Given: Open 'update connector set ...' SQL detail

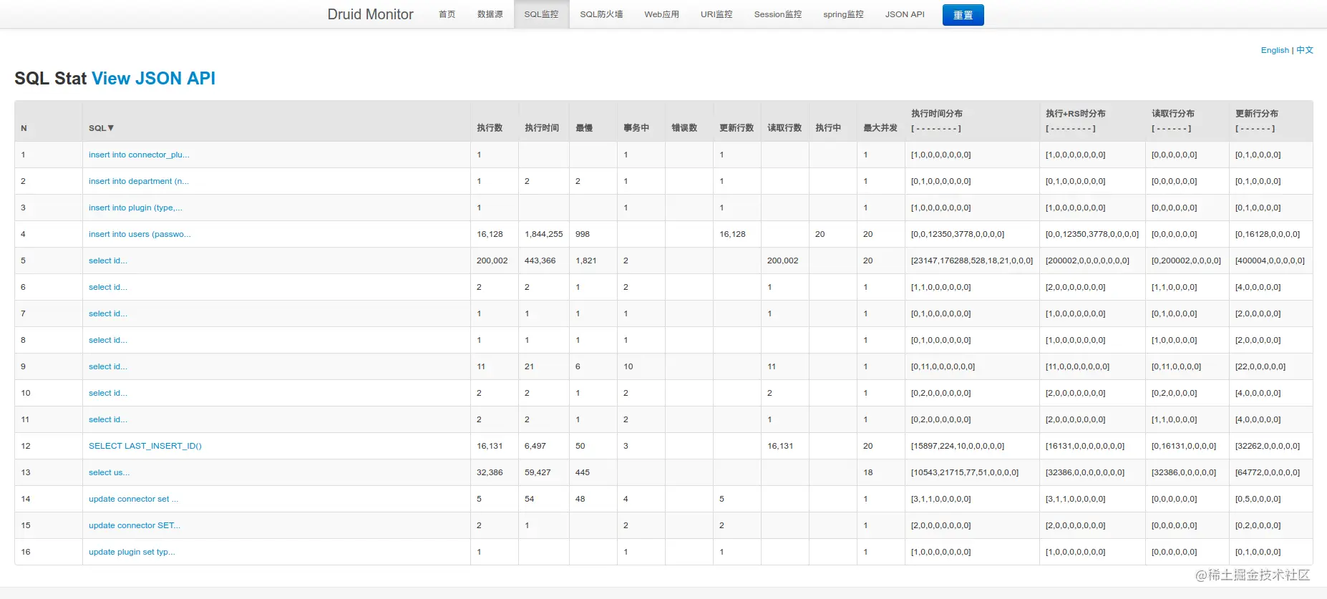Looking at the screenshot, I should click(133, 499).
